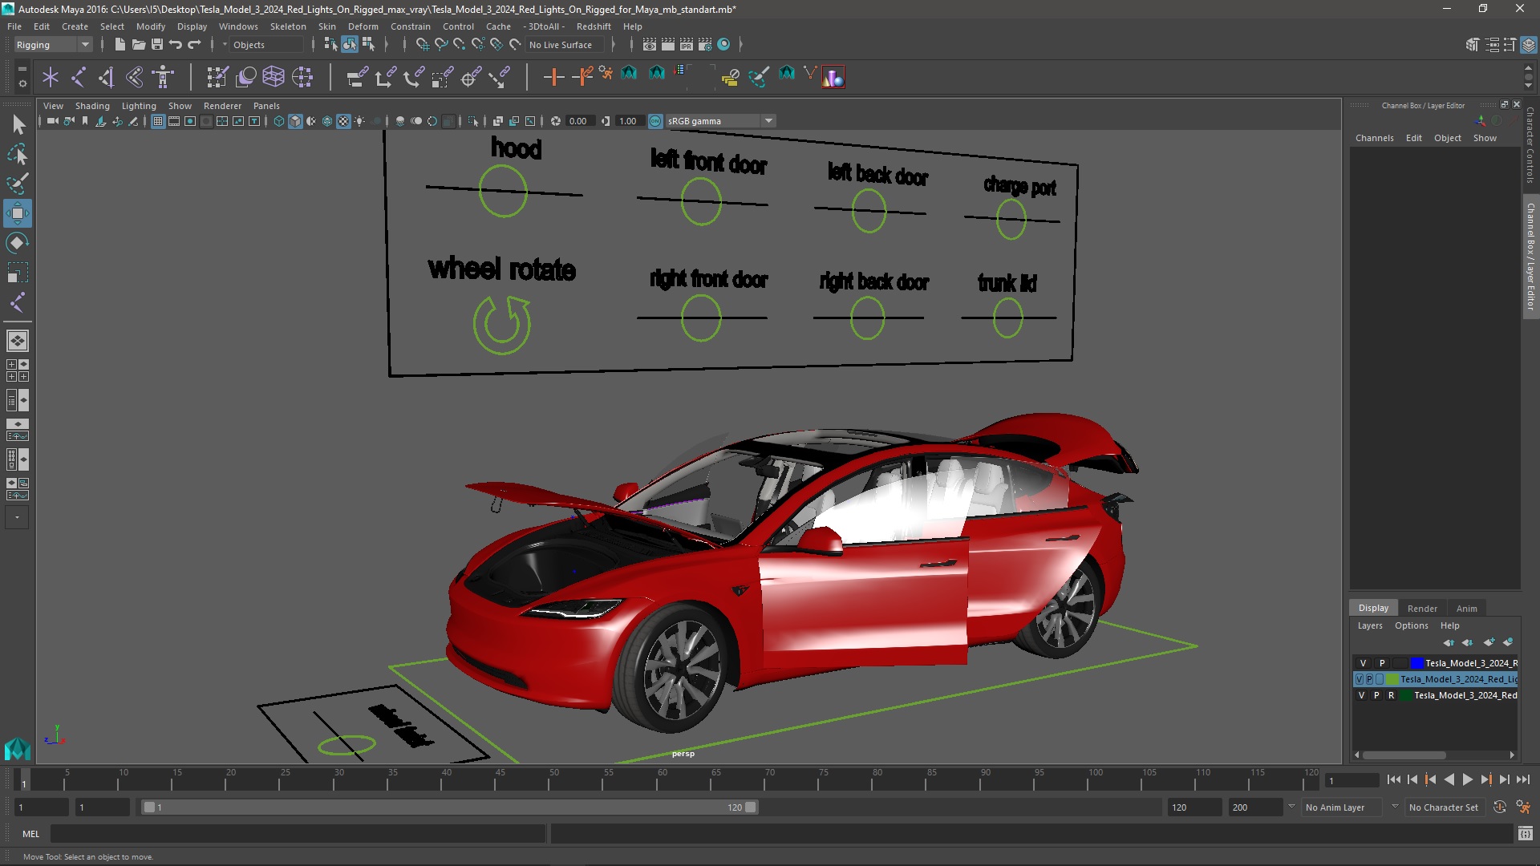This screenshot has height=866, width=1540.
Task: Select the Scale tool in toolbox
Action: click(18, 273)
